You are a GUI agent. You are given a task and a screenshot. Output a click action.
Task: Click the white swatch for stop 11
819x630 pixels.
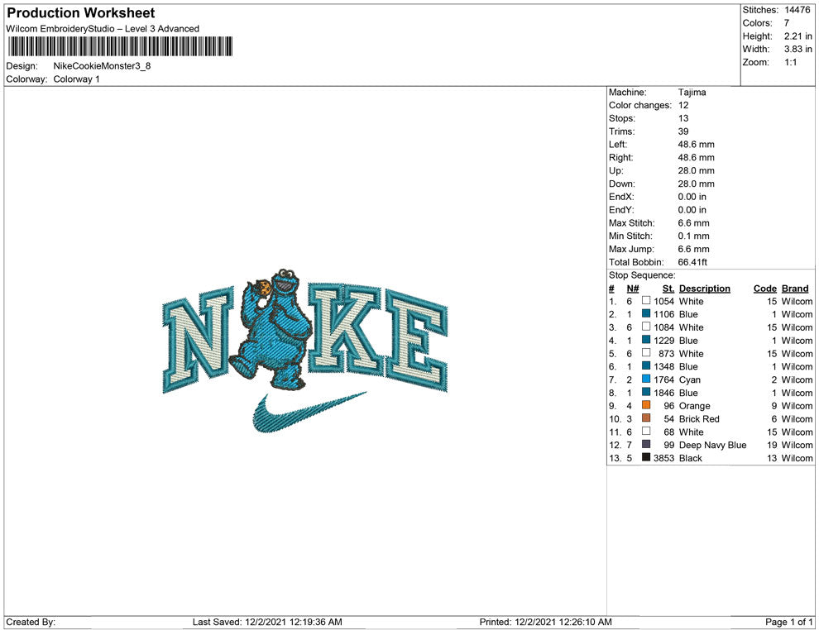pyautogui.click(x=646, y=431)
